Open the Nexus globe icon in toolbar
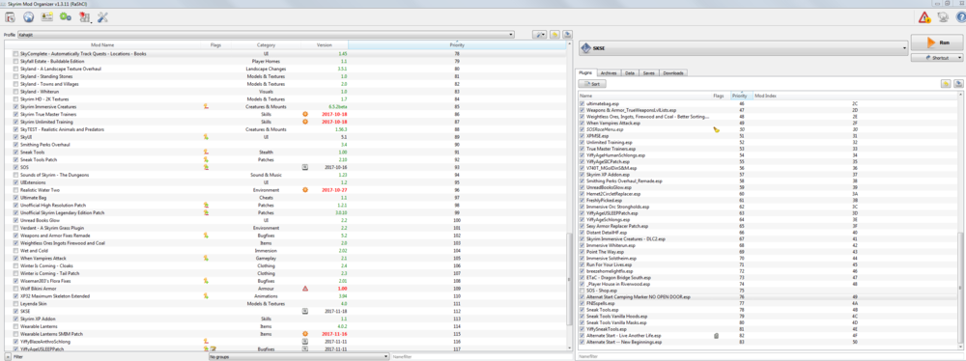 click(x=28, y=16)
